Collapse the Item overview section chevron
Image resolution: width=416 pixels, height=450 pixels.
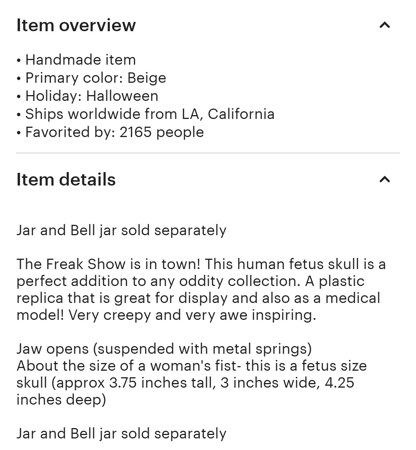click(384, 25)
